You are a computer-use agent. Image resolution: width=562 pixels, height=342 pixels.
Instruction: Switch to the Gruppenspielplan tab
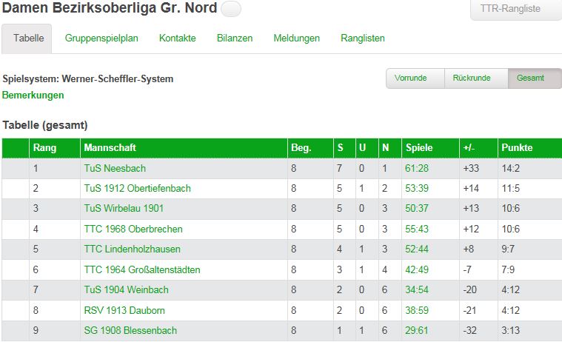pos(101,38)
